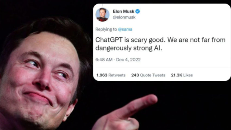This screenshot has width=231, height=130.
Task: Click the 1,963 retweet count
Action: tap(102, 75)
